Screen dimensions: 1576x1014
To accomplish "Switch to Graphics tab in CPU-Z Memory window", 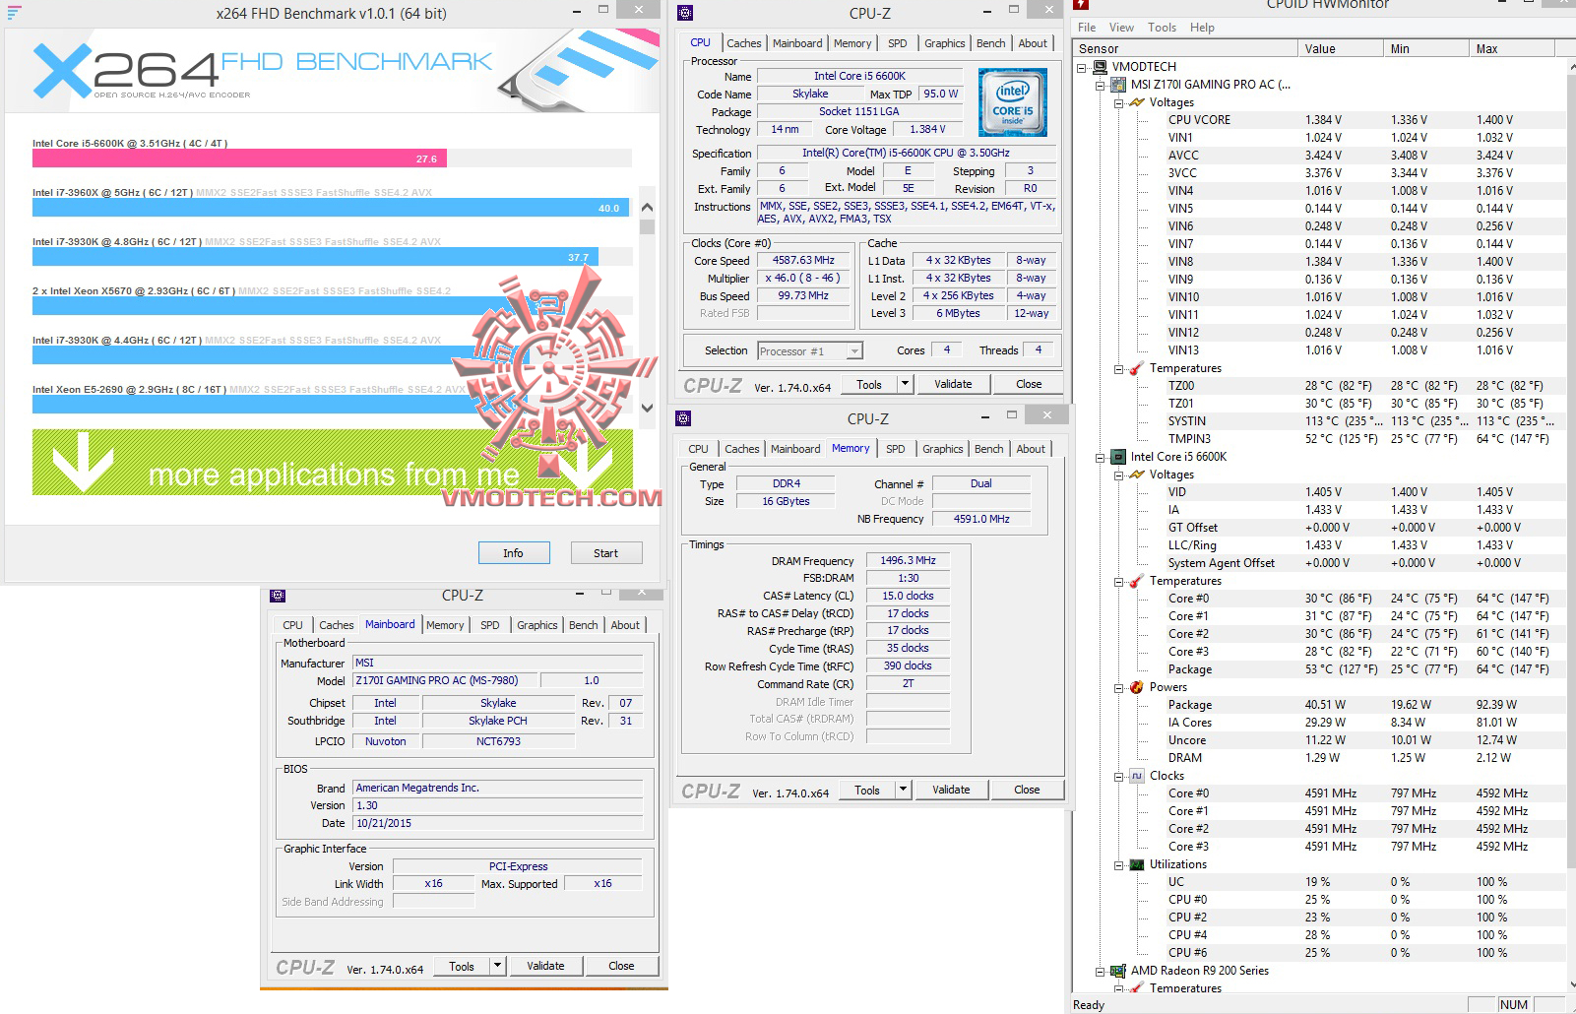I will click(943, 449).
